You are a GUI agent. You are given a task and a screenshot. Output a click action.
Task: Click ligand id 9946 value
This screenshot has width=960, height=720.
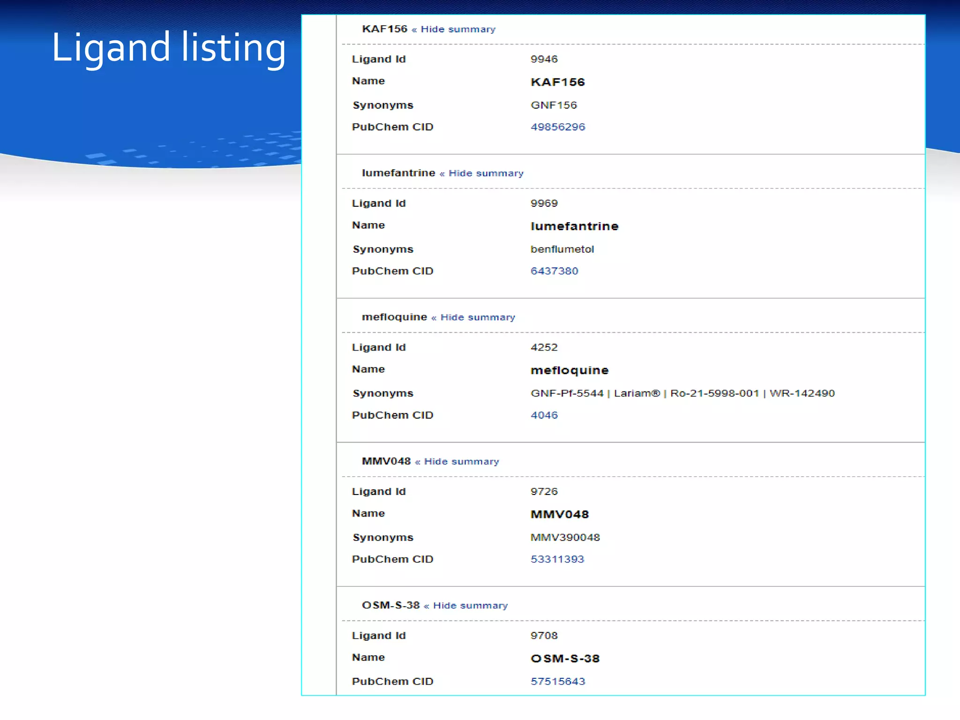tap(544, 60)
